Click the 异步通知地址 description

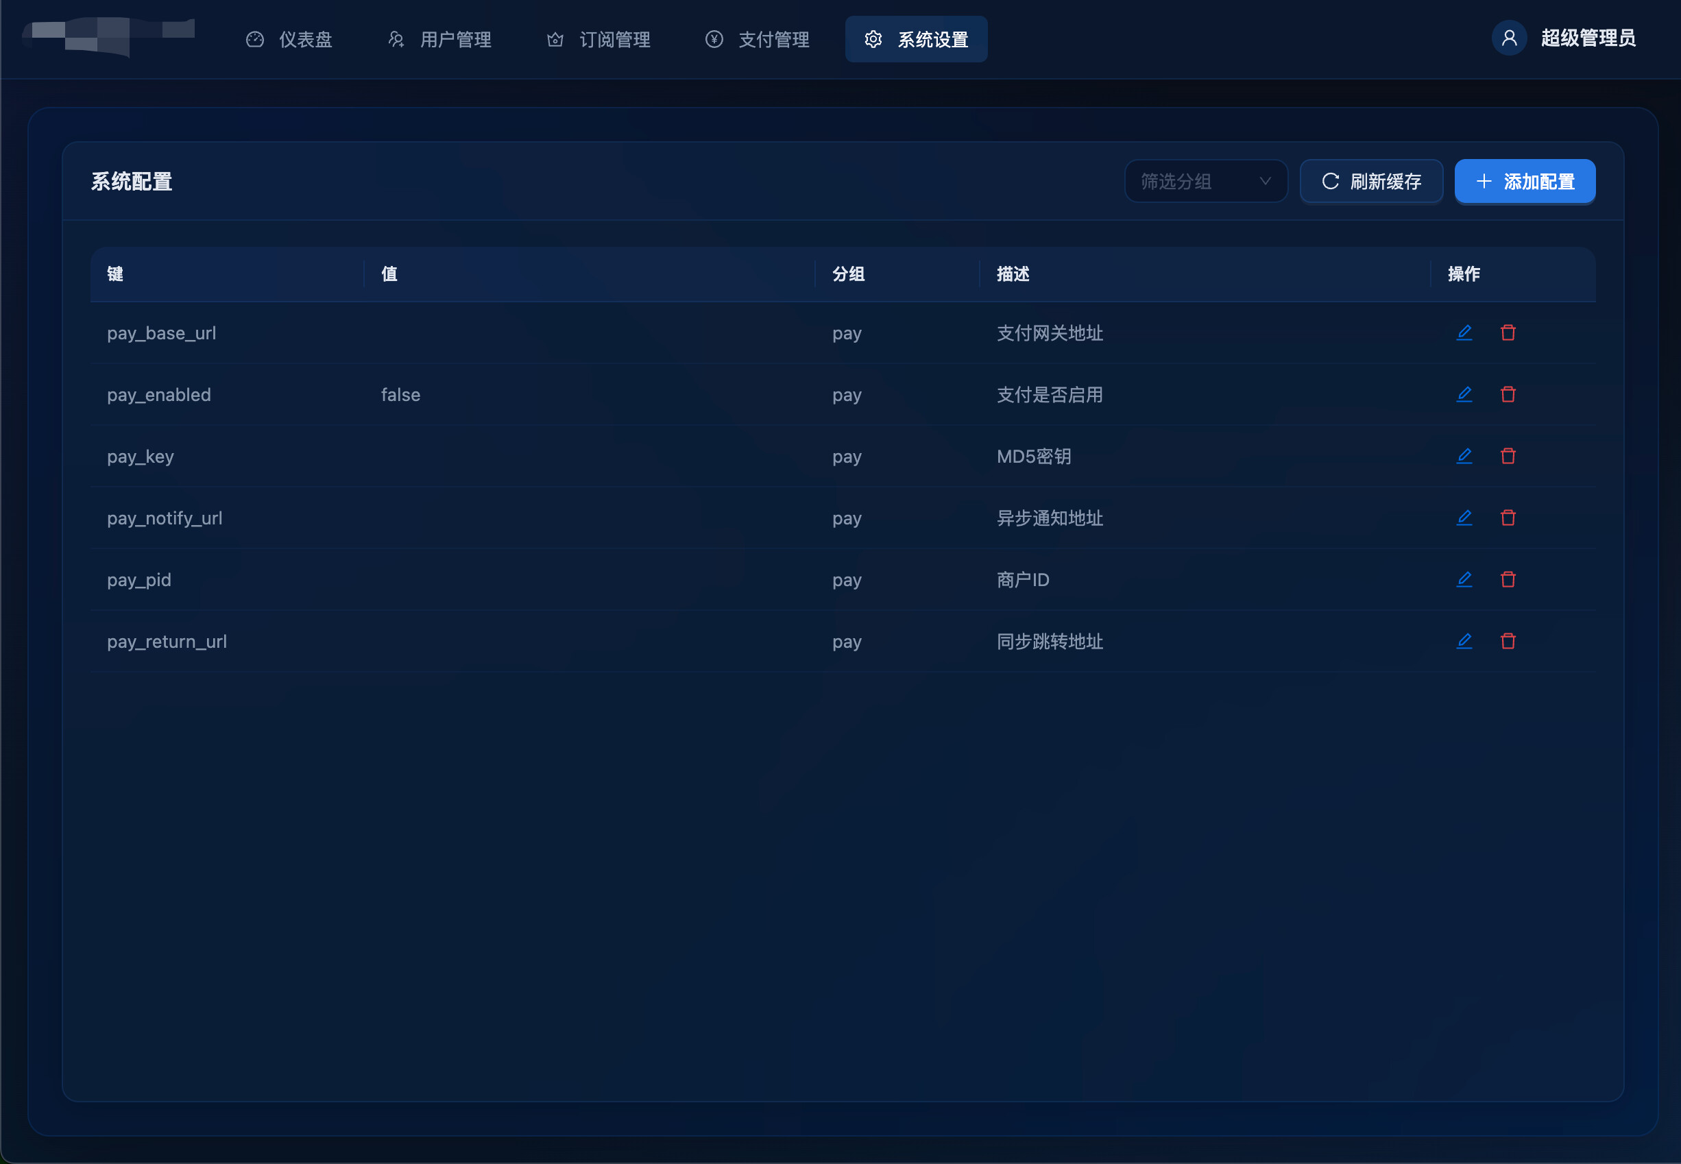coord(1050,518)
